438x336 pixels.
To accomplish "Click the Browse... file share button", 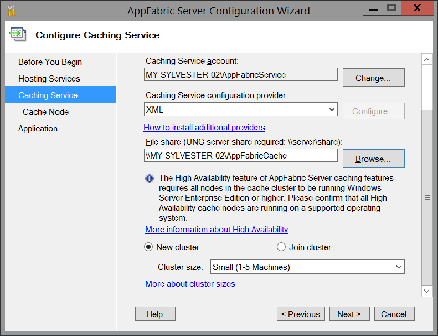I will (373, 159).
